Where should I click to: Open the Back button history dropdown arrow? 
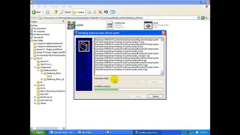(x=43, y=12)
